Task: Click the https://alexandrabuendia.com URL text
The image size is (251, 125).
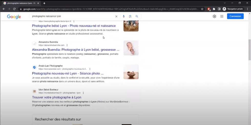Action: click(51, 45)
